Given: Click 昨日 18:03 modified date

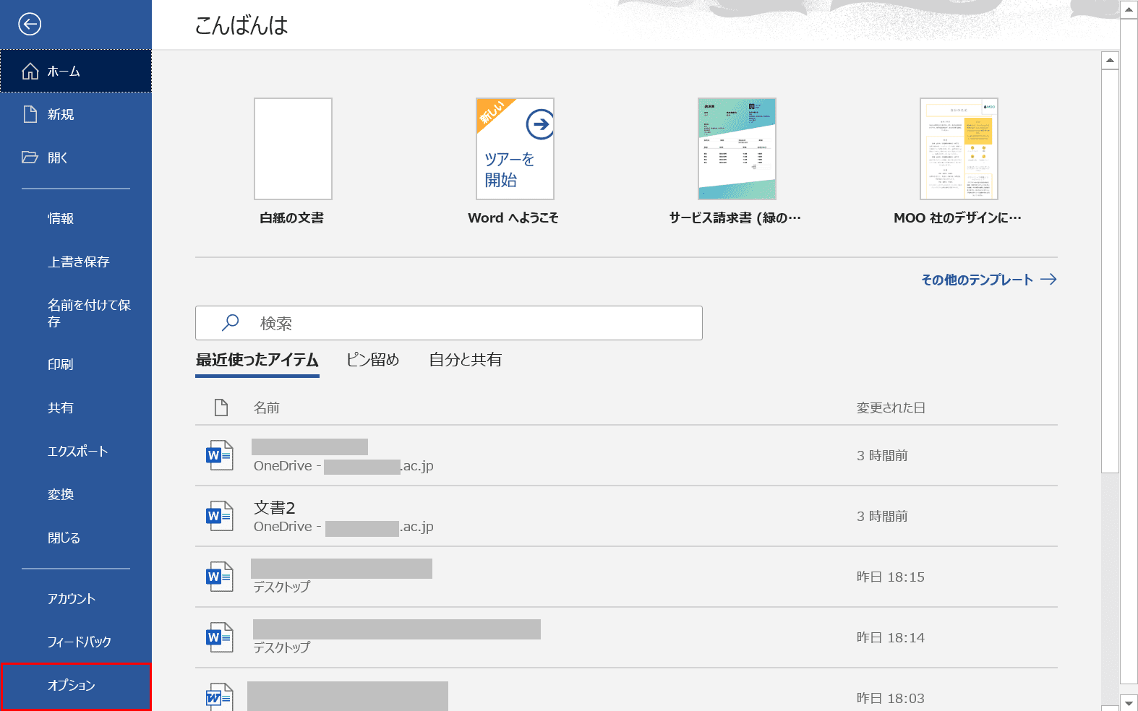Looking at the screenshot, I should 891,698.
